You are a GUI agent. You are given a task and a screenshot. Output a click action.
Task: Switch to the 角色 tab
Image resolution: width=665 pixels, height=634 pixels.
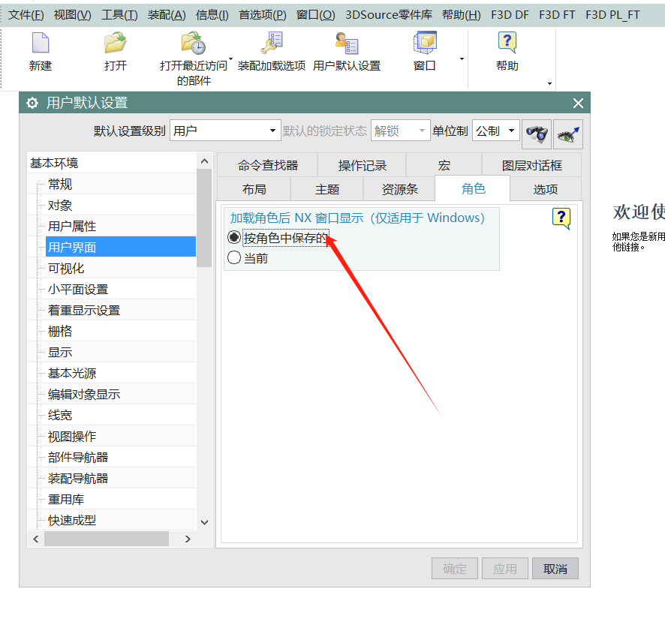click(x=473, y=189)
